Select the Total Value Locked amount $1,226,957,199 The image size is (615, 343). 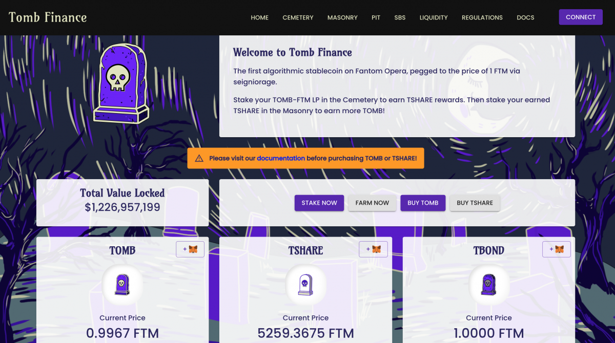tap(122, 207)
